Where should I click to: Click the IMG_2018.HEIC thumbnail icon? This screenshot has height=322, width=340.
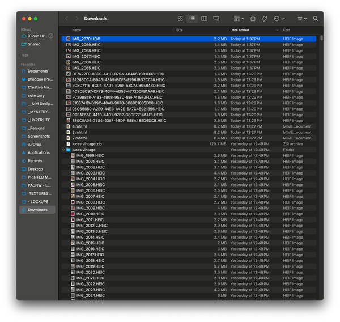73,260
